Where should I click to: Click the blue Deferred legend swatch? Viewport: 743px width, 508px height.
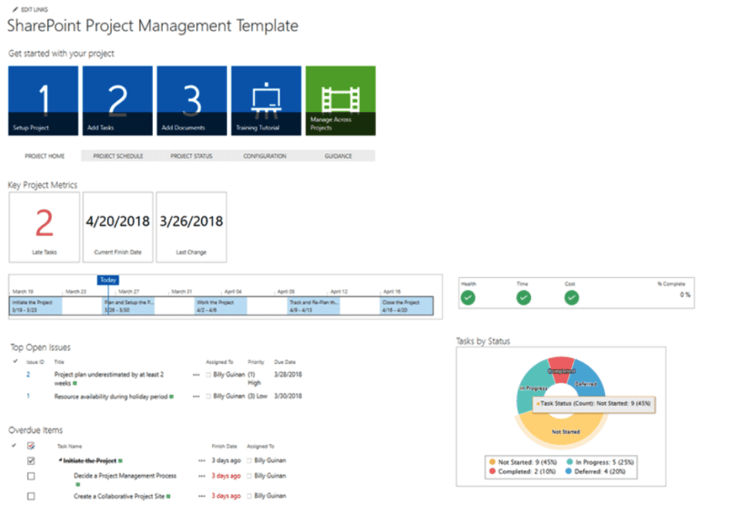(569, 472)
